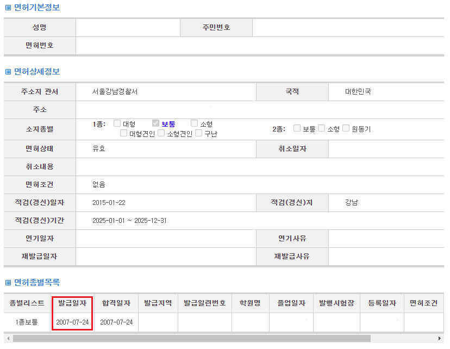Click the 주민번호 label
The image size is (450, 349).
tap(216, 27)
